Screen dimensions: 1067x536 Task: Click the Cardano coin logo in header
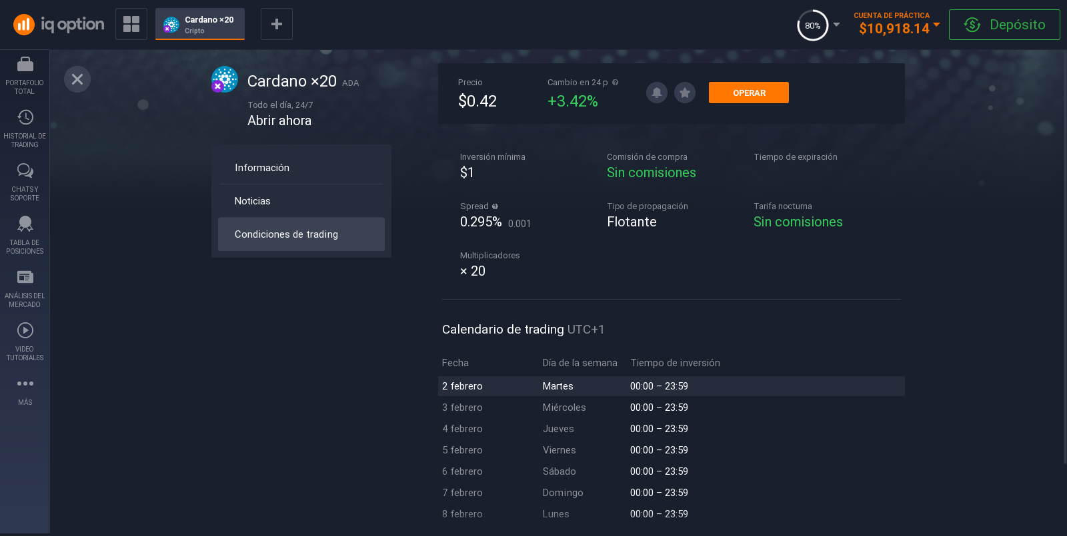click(x=225, y=79)
